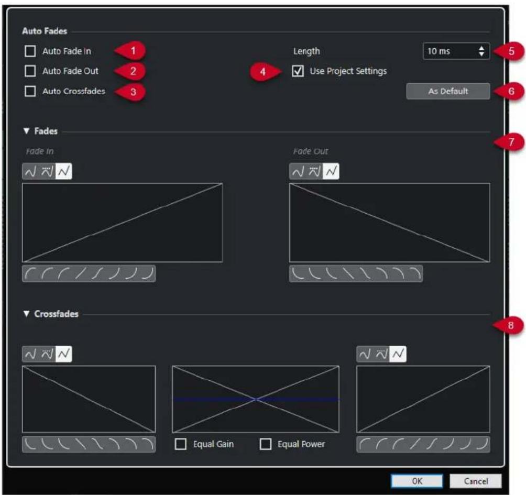526x495 pixels.
Task: Choose first curve shape preset below Fade Out display
Action: [x=298, y=273]
